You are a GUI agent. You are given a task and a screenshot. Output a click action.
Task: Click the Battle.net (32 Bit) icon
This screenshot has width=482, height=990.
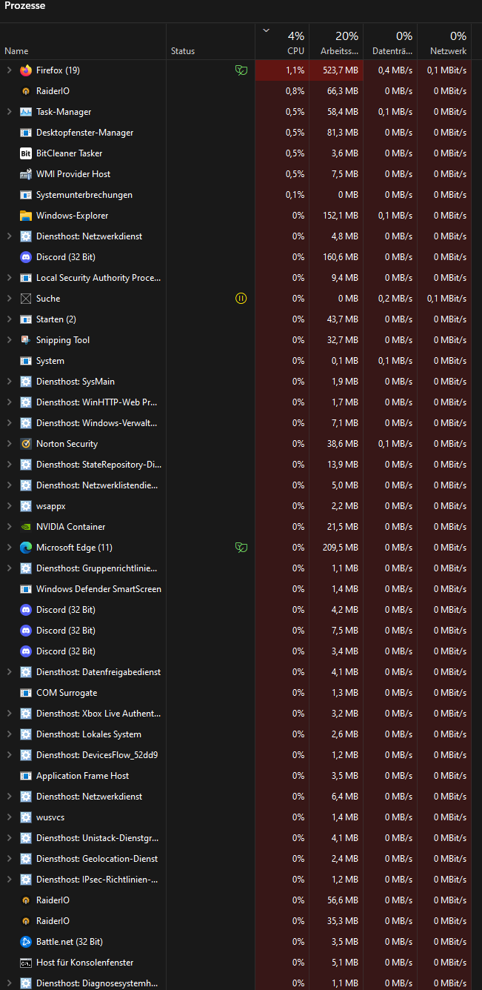26,942
